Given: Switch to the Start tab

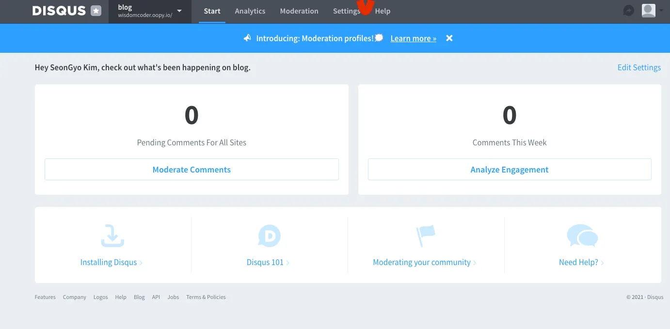Looking at the screenshot, I should tap(212, 11).
